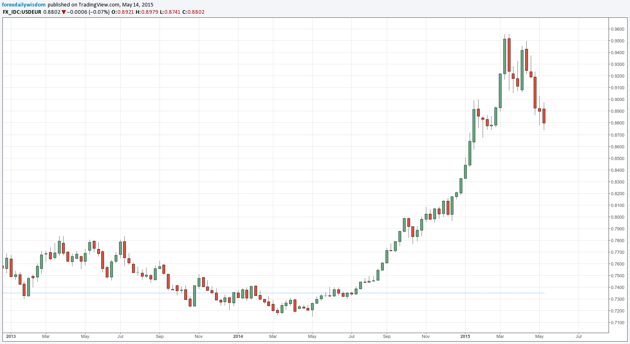Click the 2014 year marker on time axis
Image resolution: width=630 pixels, height=344 pixels.
point(238,336)
